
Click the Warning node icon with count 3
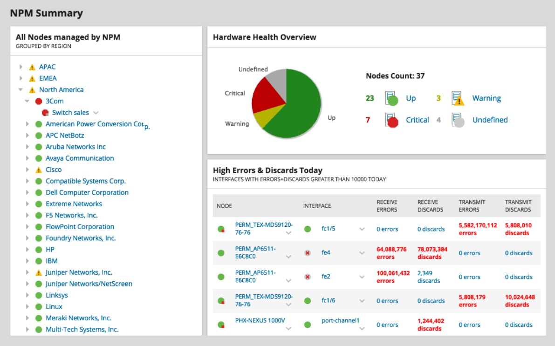[458, 98]
